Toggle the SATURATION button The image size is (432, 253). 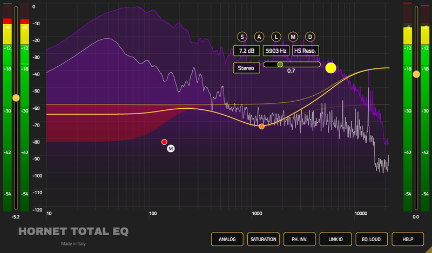click(264, 239)
